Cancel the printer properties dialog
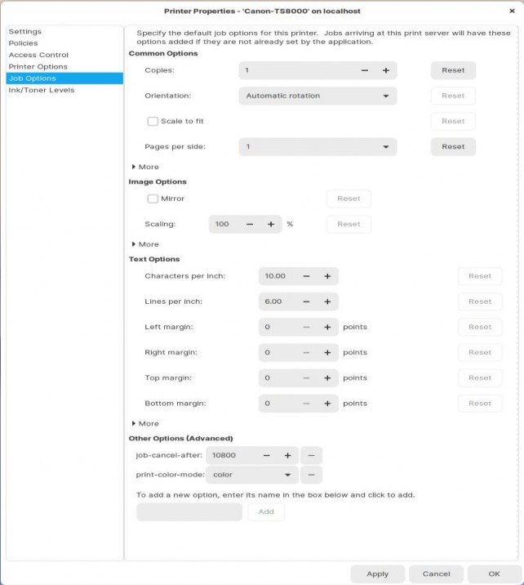 [x=437, y=574]
